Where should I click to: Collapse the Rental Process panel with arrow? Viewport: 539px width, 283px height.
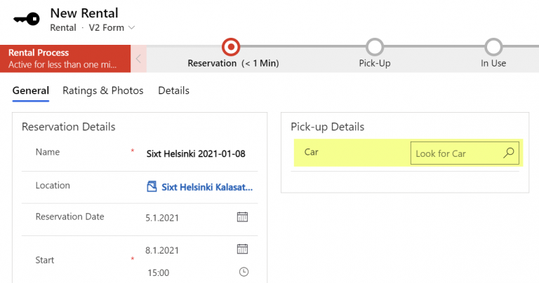tap(138, 59)
